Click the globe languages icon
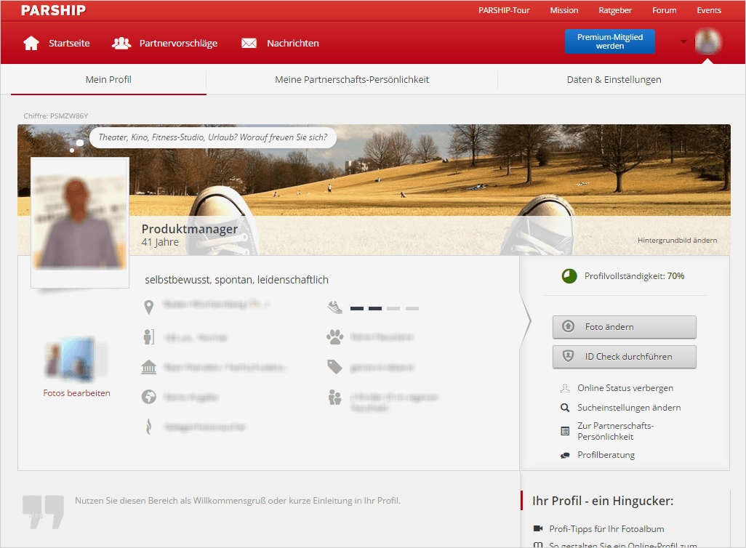Image resolution: width=746 pixels, height=548 pixels. pyautogui.click(x=149, y=397)
